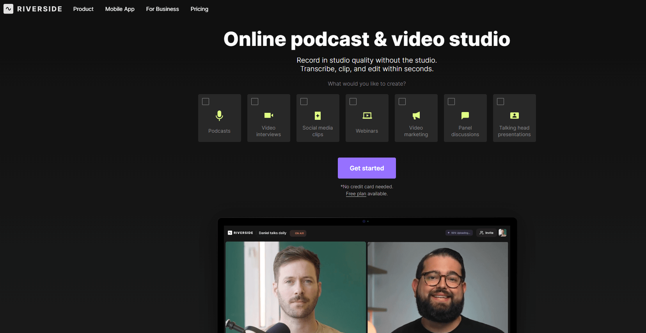The image size is (646, 333).
Task: Click the video of the bearded man with glasses
Action: pyautogui.click(x=438, y=287)
